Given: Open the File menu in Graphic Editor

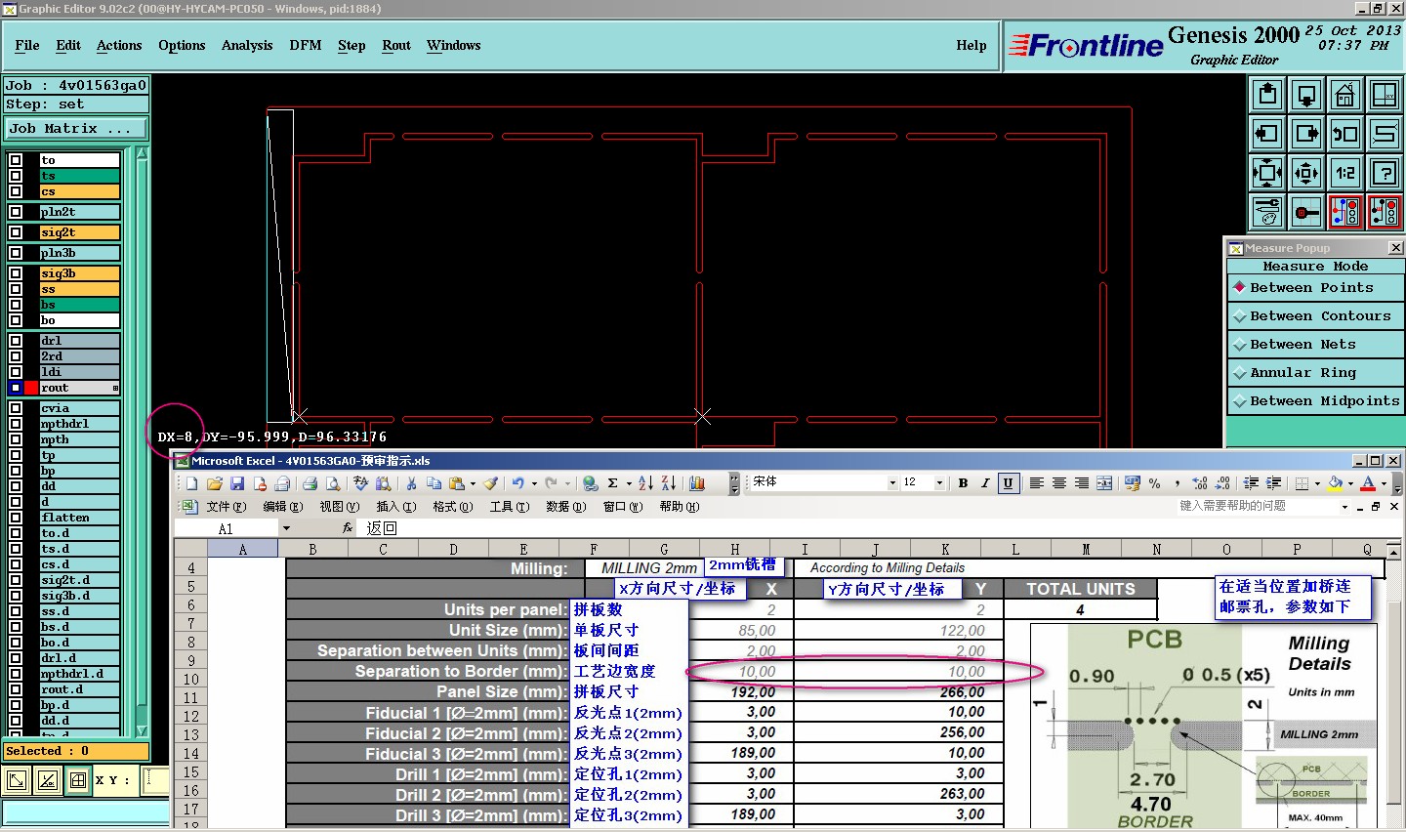Looking at the screenshot, I should (27, 46).
